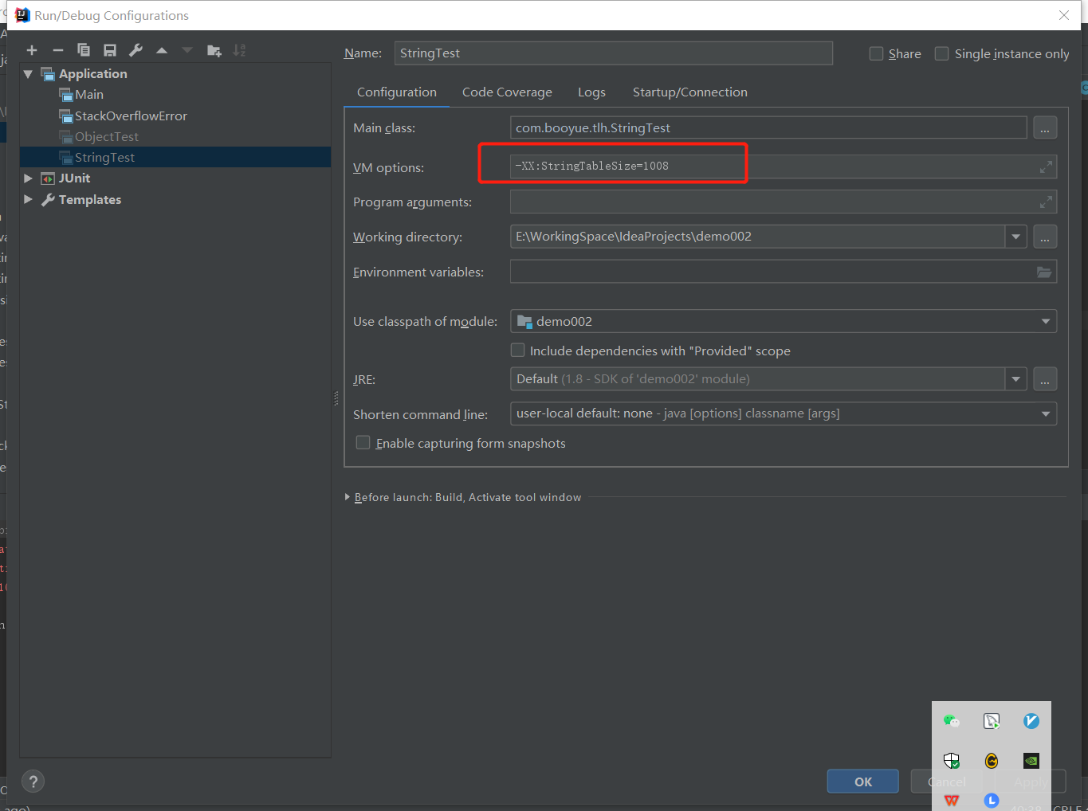Open edit defaults (wrench icon)
The height and width of the screenshot is (811, 1088).
click(x=136, y=49)
